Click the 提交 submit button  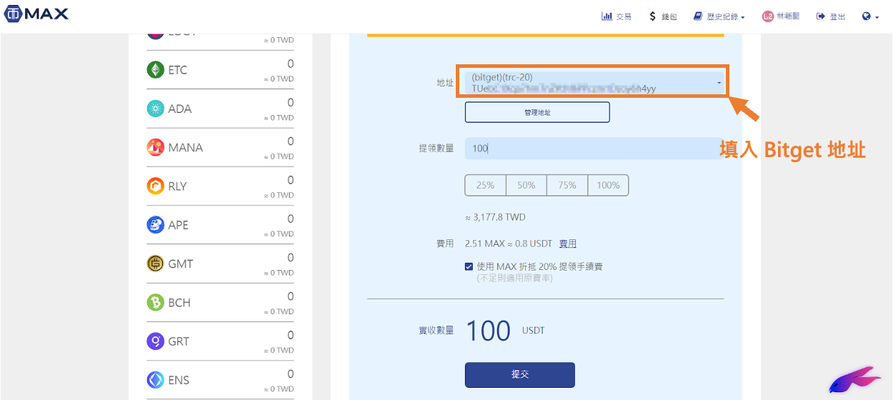point(520,374)
